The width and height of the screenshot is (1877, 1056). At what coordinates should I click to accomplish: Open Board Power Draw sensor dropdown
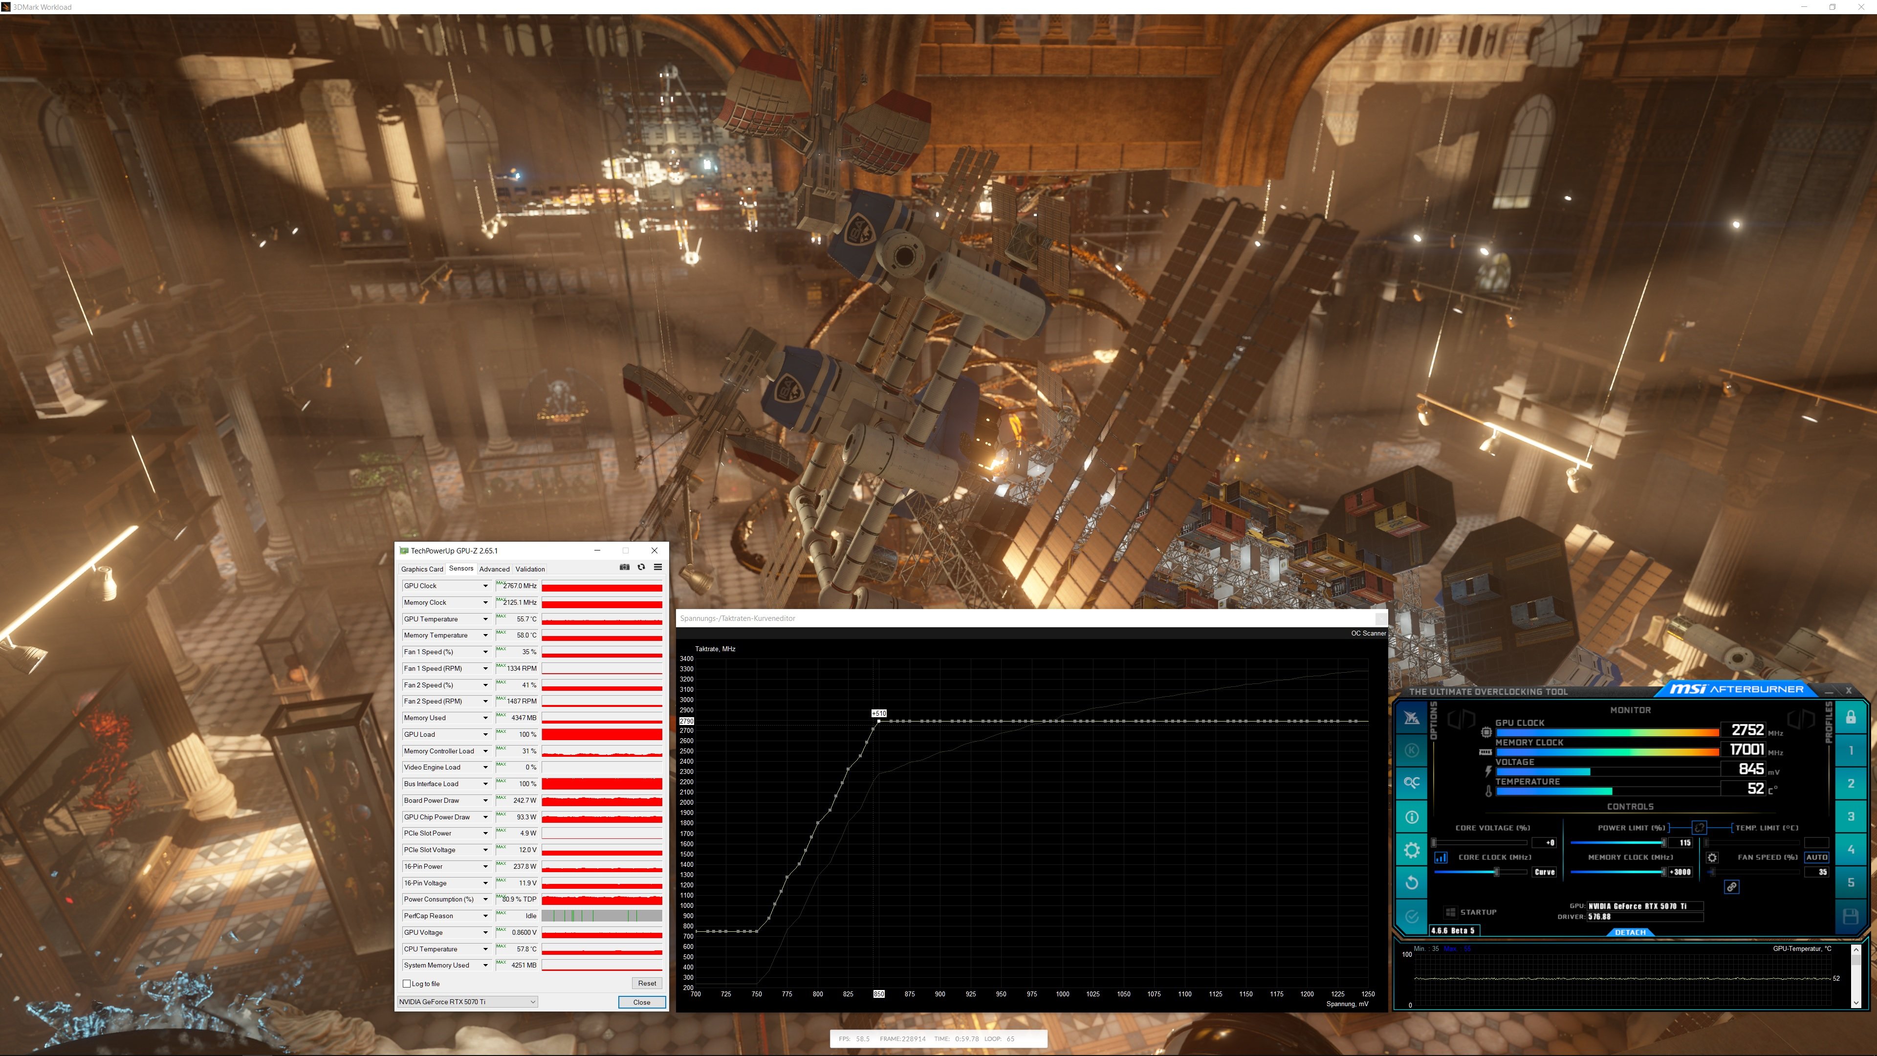point(485,800)
